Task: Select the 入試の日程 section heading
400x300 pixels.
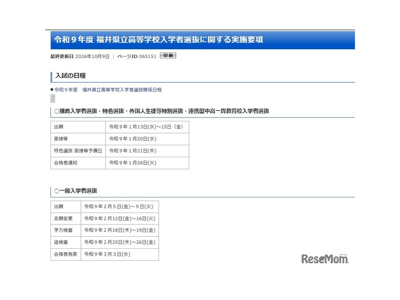Action: (71, 75)
